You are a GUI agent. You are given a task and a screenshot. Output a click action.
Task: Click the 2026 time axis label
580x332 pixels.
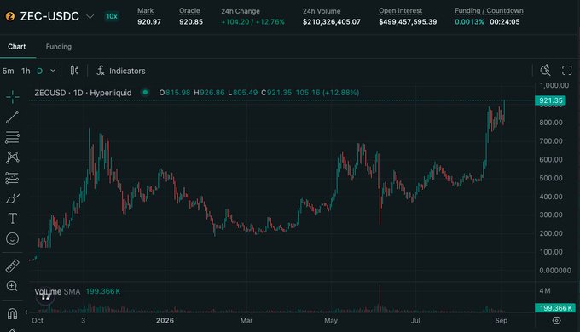165,321
